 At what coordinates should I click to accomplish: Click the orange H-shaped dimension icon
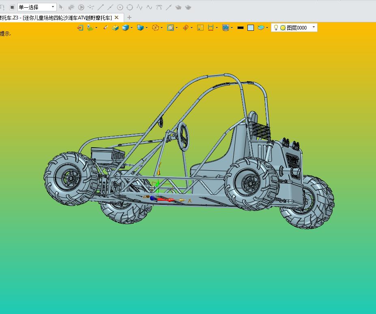click(x=211, y=28)
